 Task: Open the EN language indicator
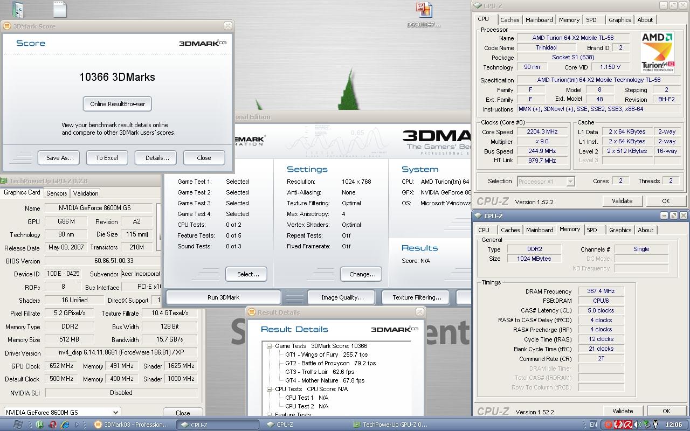[x=594, y=425]
